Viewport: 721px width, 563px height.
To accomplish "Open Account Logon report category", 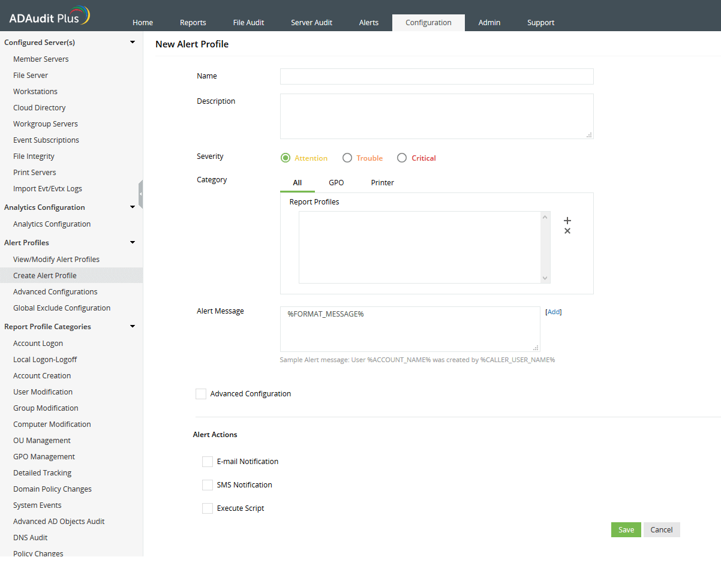I will click(x=38, y=344).
